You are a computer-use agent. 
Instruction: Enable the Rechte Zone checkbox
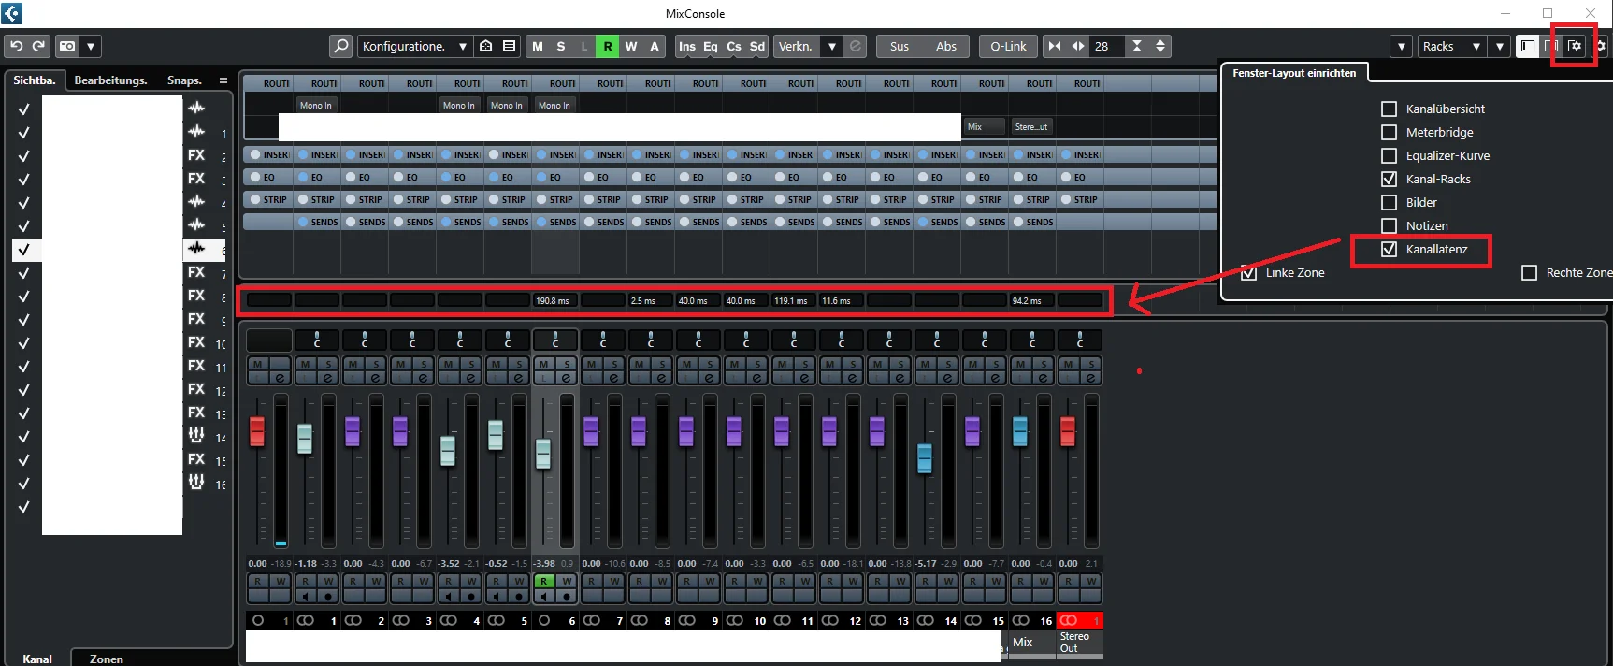1530,272
